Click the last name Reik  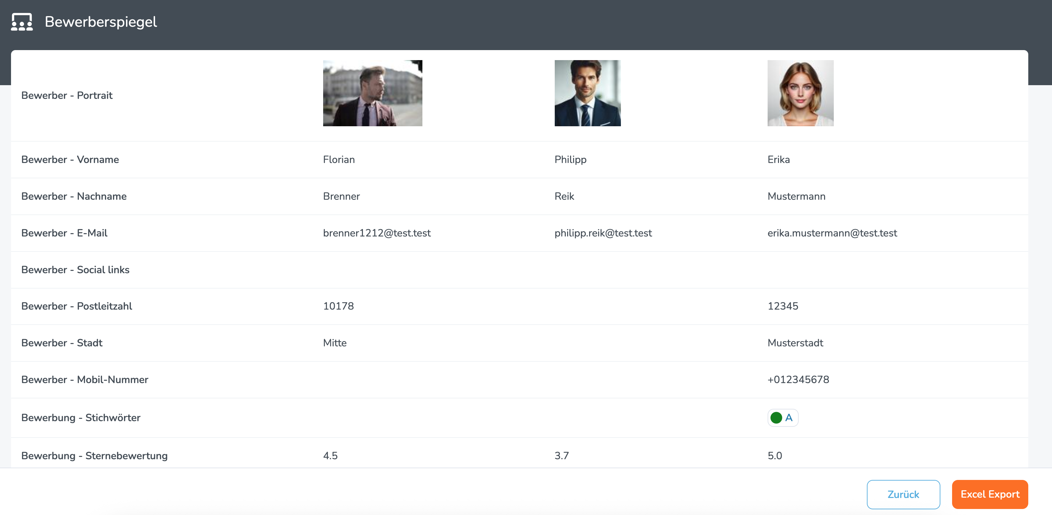pyautogui.click(x=564, y=196)
